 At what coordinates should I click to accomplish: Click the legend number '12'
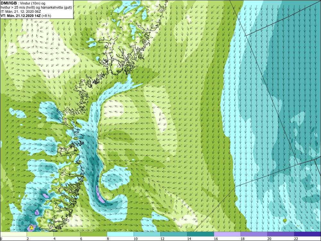162,239
